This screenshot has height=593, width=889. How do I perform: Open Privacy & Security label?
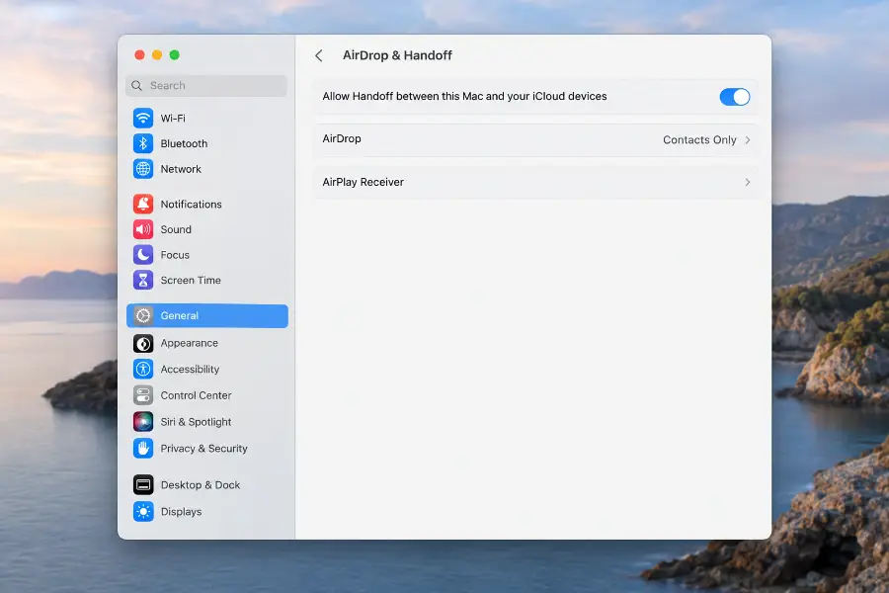(x=204, y=449)
